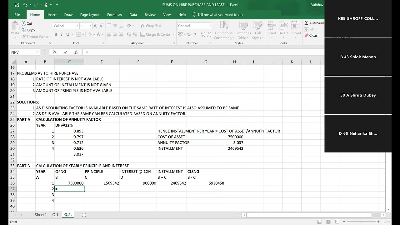
Task: Confirm formula entry with checkmark icon
Action: pyautogui.click(x=65, y=52)
